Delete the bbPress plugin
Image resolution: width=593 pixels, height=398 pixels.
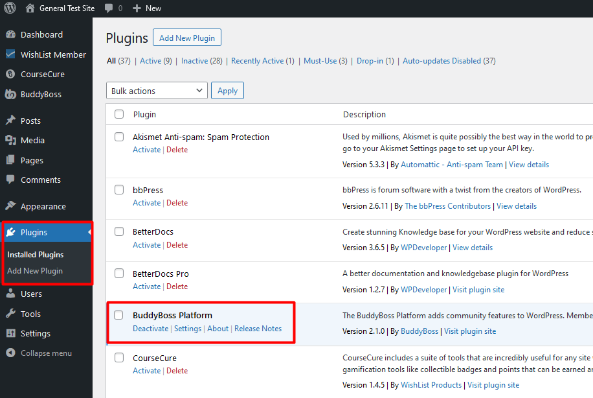177,203
